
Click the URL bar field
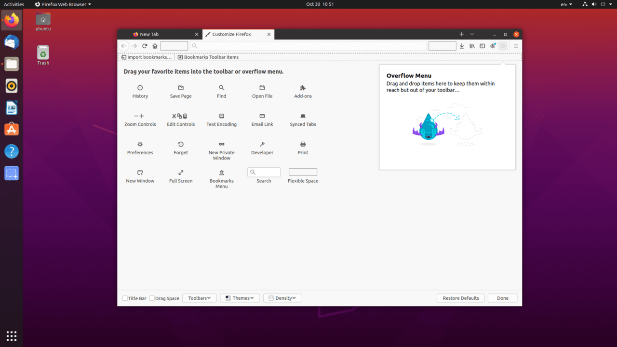[308, 46]
